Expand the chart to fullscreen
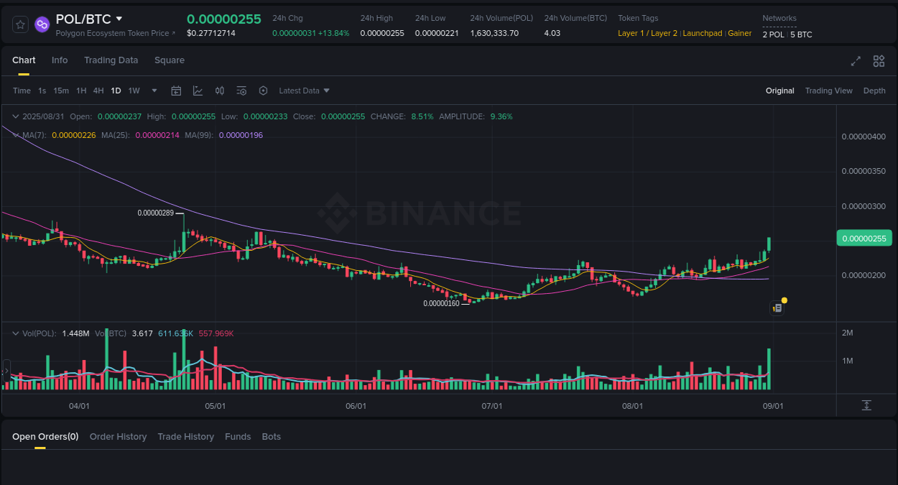The image size is (898, 485). coord(856,61)
